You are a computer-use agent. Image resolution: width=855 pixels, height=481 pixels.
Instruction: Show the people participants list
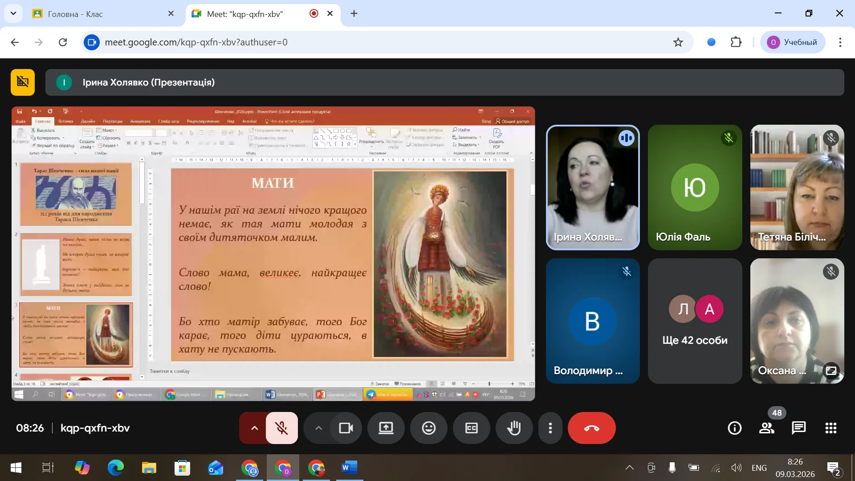pos(766,428)
